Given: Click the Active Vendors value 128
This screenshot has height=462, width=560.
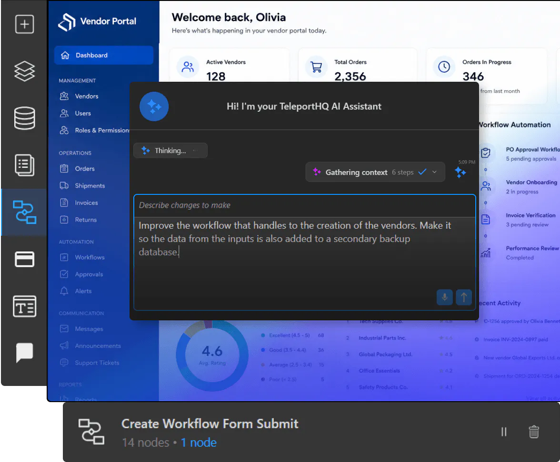Looking at the screenshot, I should [216, 76].
